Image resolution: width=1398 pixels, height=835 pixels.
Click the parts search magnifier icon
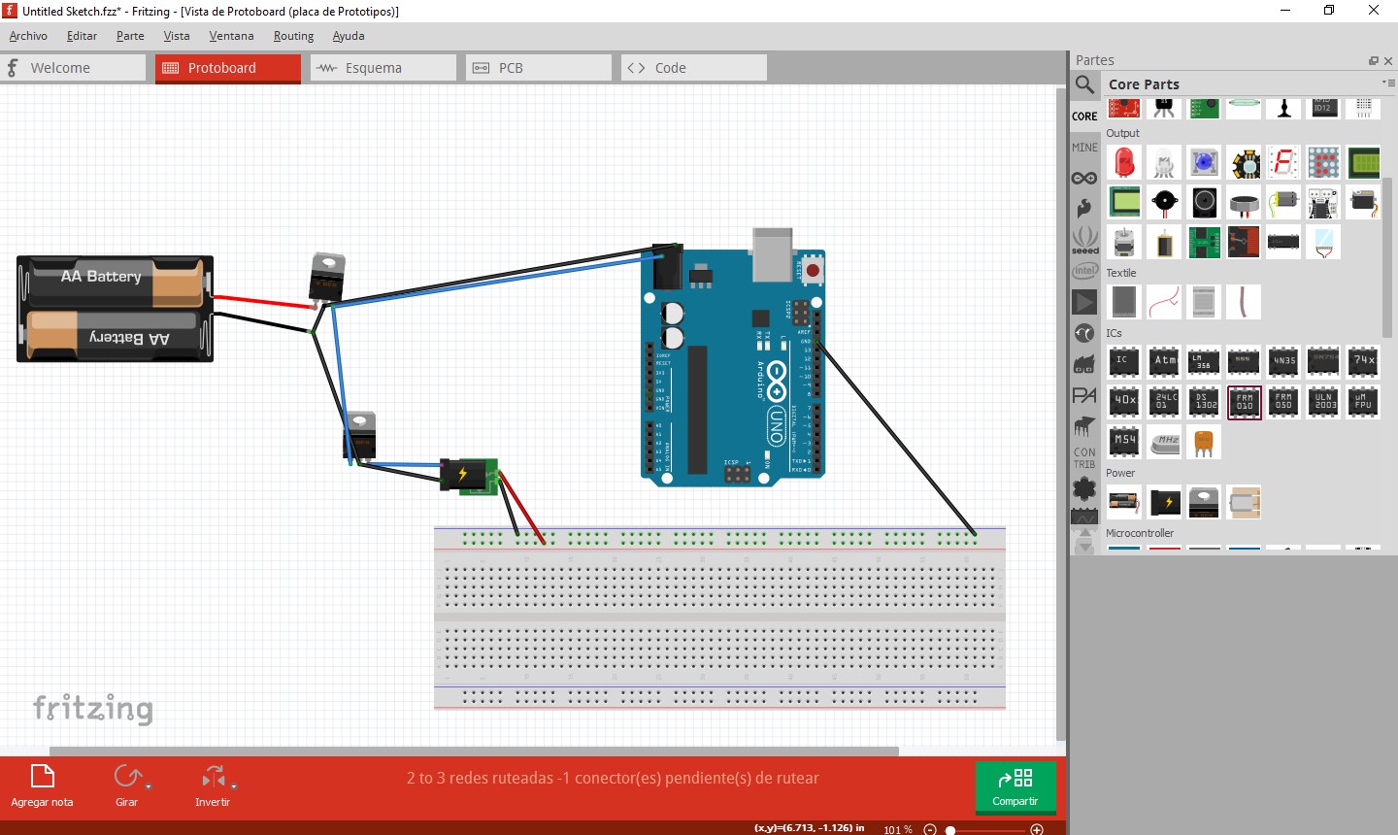(1084, 84)
